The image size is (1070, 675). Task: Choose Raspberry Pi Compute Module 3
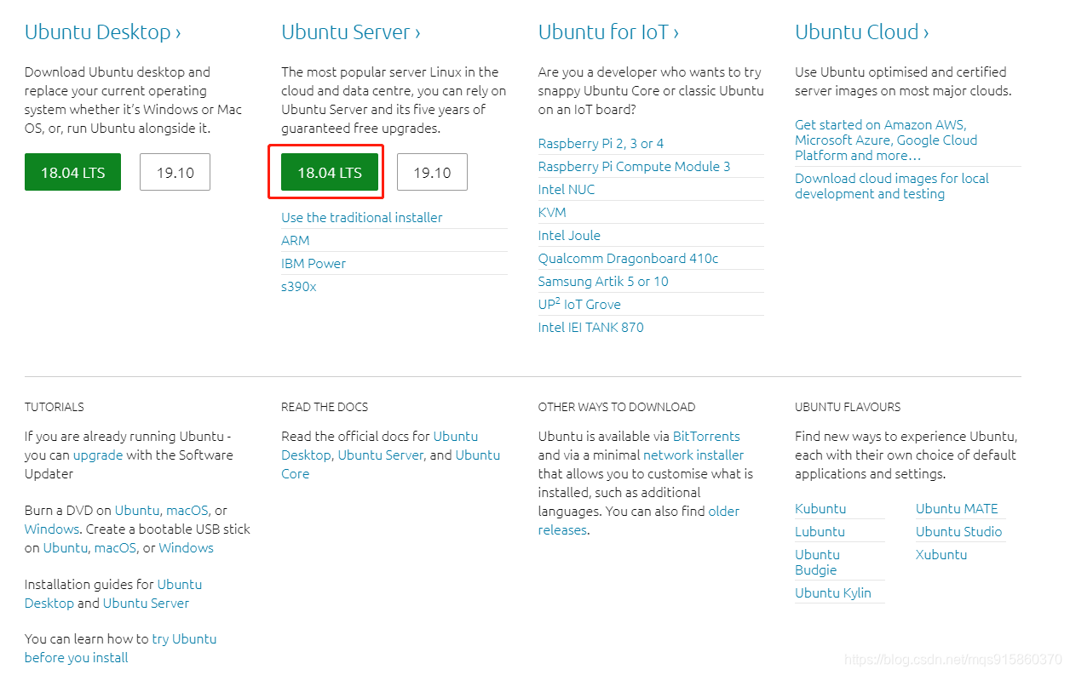[634, 167]
